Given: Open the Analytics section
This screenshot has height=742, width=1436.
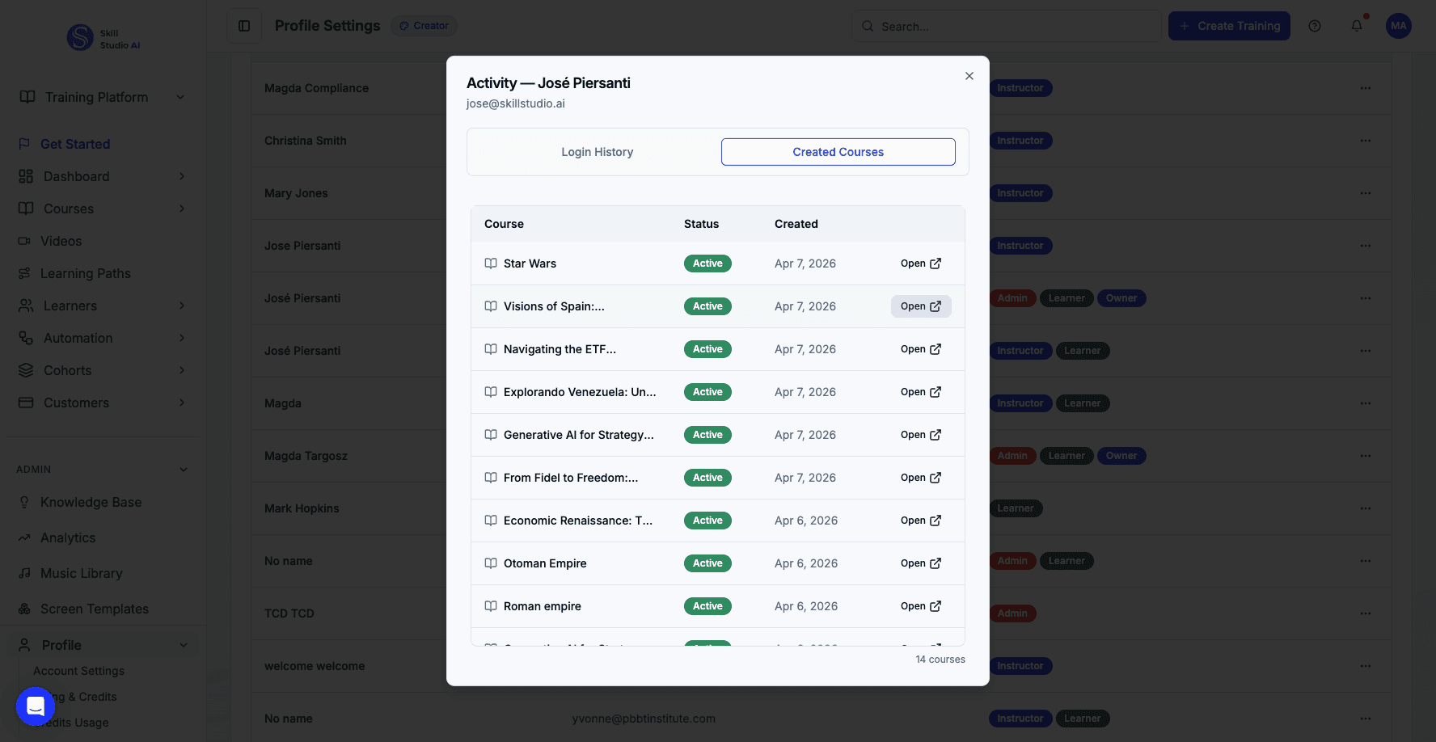Looking at the screenshot, I should tap(68, 538).
